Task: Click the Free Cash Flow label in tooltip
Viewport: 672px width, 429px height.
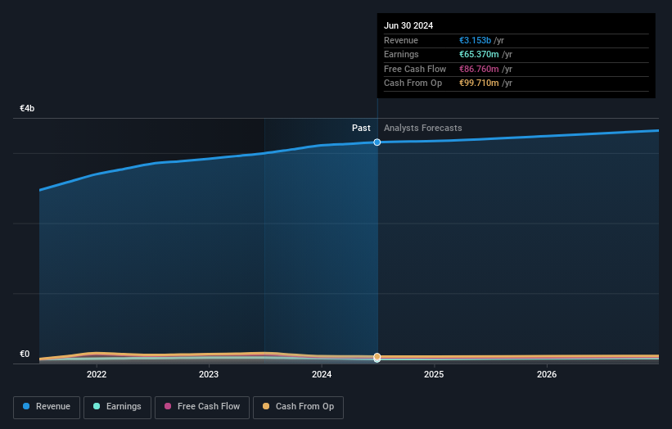Action: (x=415, y=69)
